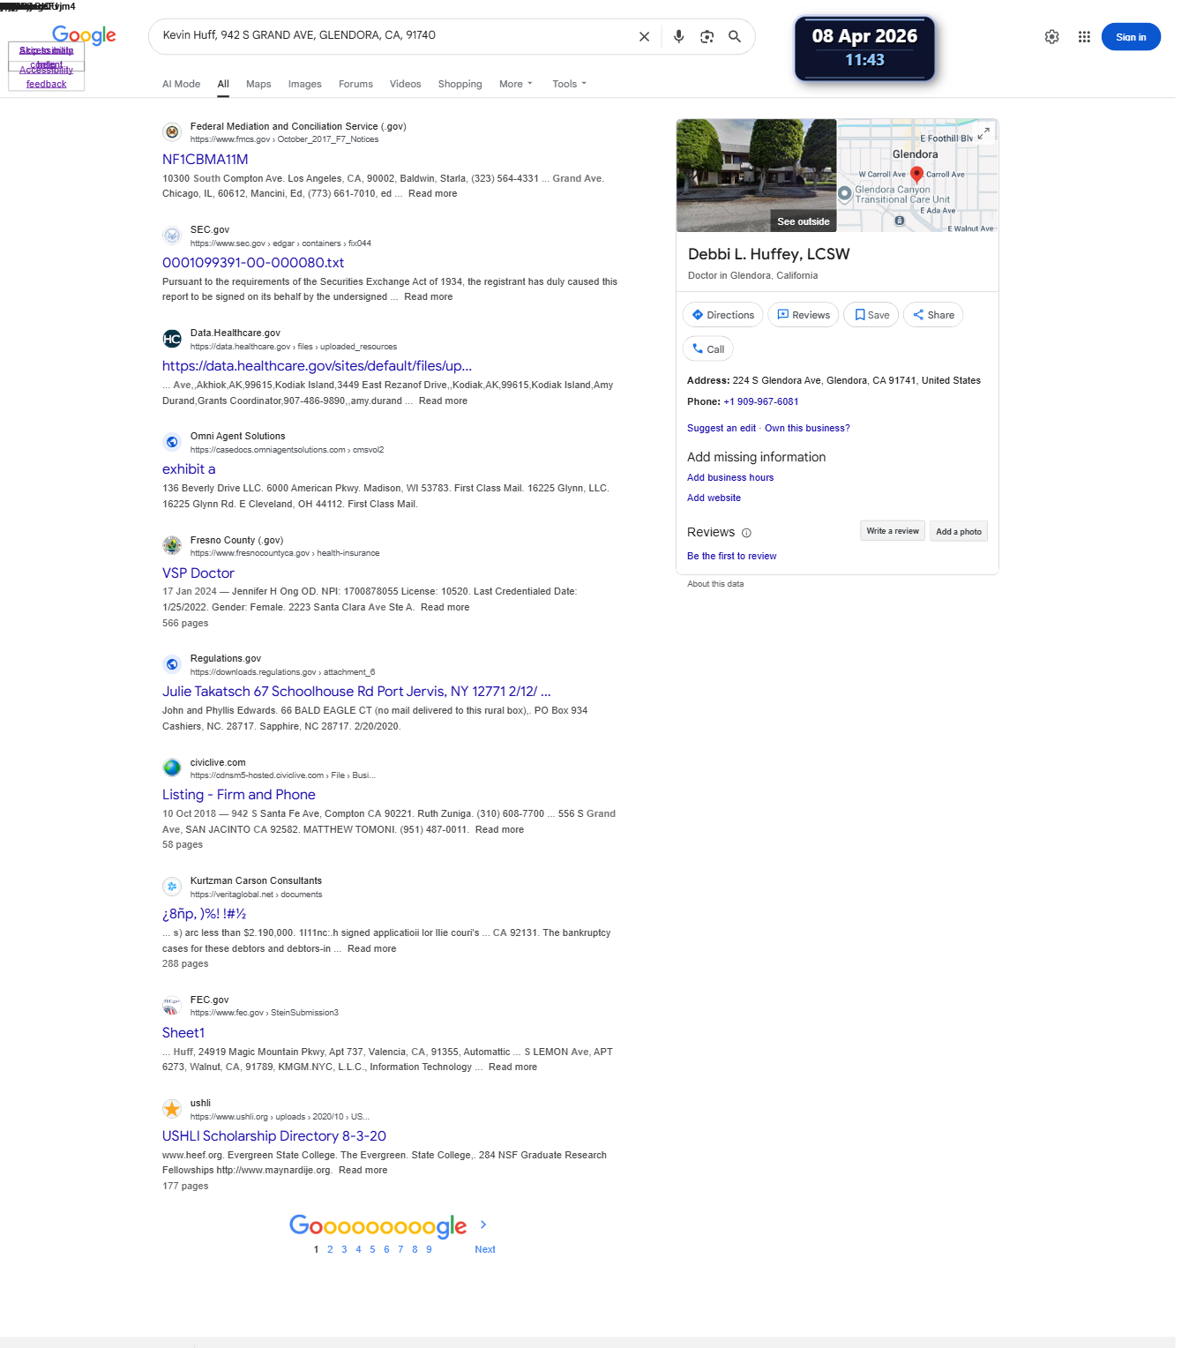Open the NF1CBMA11M result link
Viewport: 1189px width, 1348px height.
[205, 160]
